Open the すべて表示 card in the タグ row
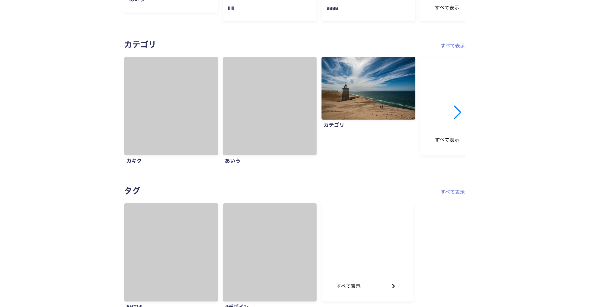 [368, 252]
